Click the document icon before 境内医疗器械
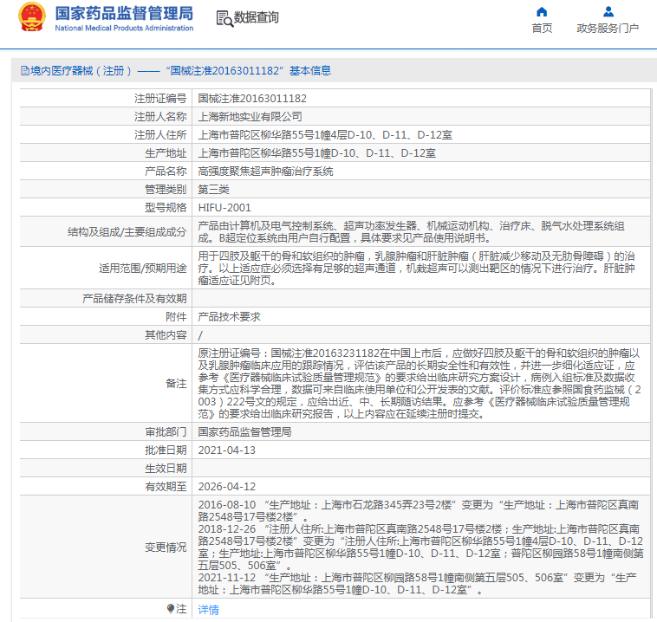This screenshot has width=657, height=622. click(24, 71)
